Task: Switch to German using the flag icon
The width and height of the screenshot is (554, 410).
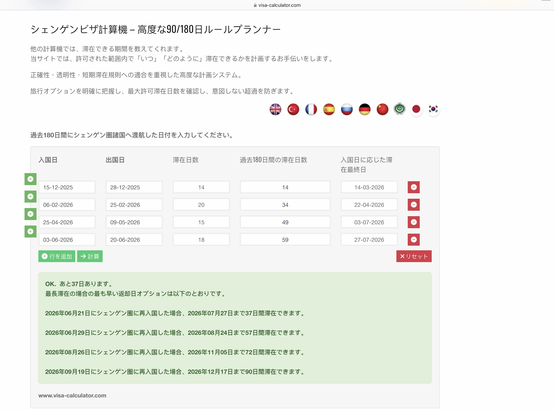Action: pos(365,109)
